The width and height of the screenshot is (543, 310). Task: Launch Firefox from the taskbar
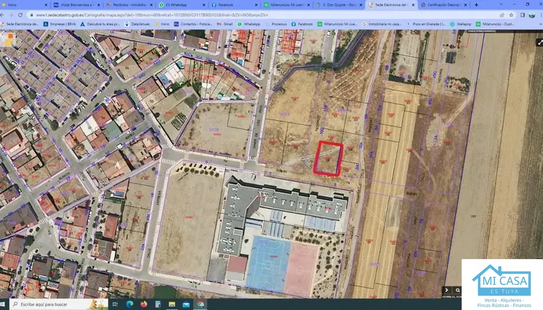144,304
